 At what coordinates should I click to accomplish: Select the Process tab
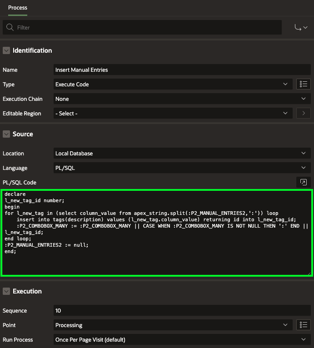(18, 8)
